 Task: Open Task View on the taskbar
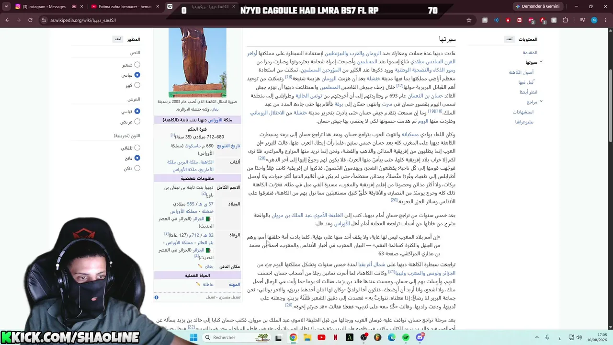tap(279, 337)
